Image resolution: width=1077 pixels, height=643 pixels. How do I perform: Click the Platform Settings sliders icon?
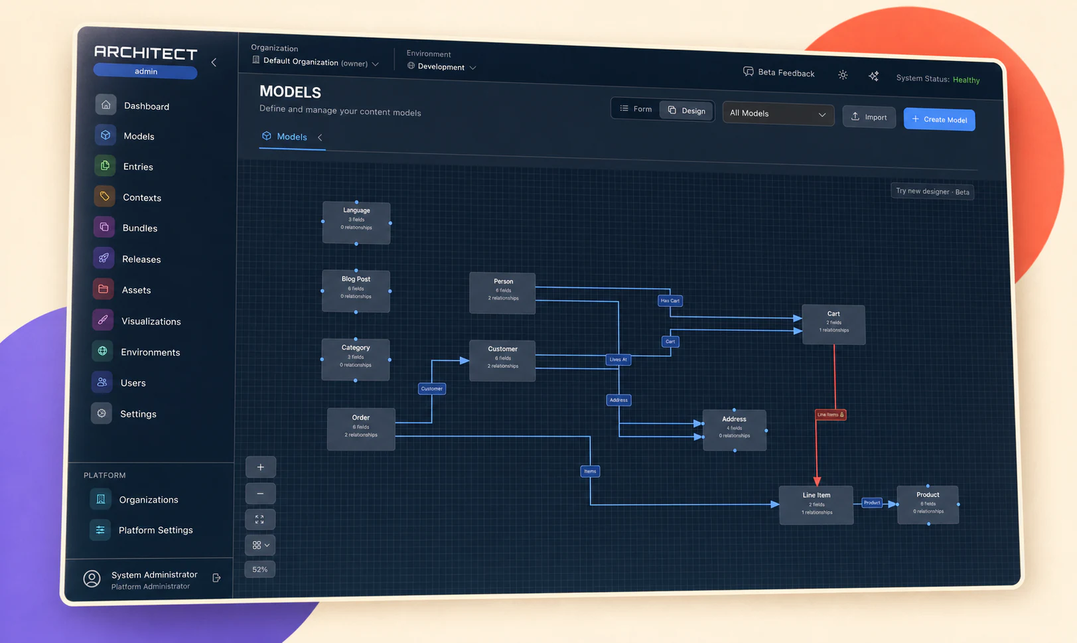[x=100, y=530]
